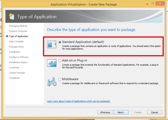
Task: Go to the Installation step
Action: 15,52
